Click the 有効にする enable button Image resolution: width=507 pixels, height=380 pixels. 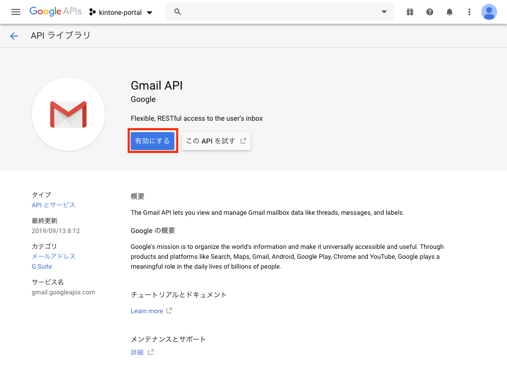pyautogui.click(x=152, y=141)
